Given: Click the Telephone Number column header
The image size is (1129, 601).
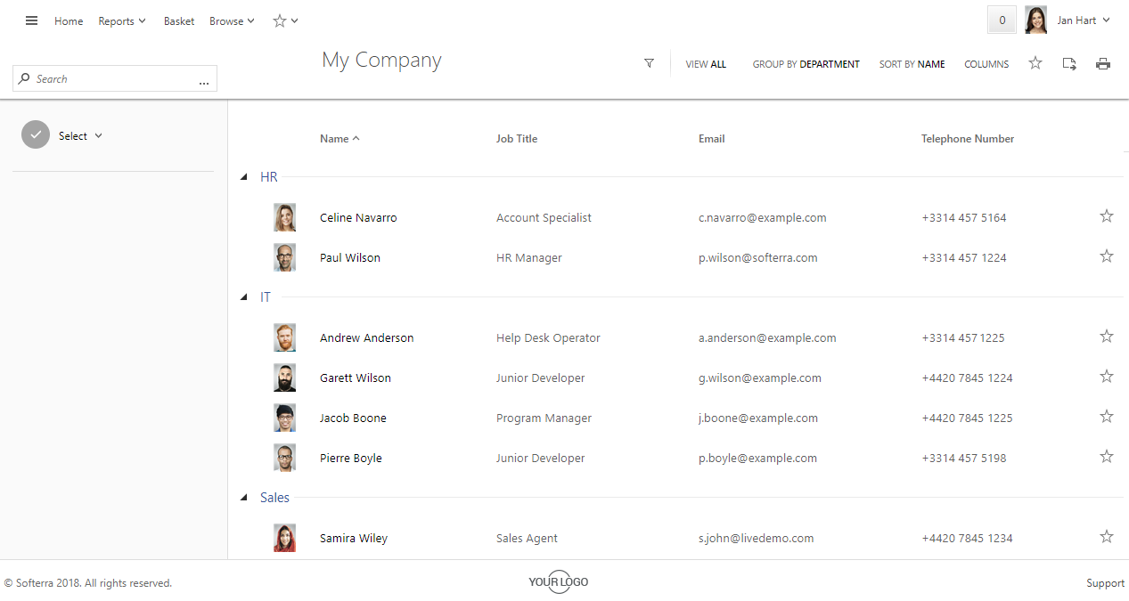Looking at the screenshot, I should pyautogui.click(x=968, y=139).
